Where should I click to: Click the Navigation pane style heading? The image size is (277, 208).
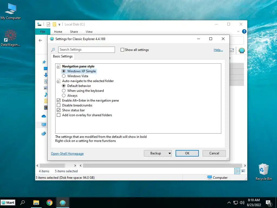(78, 66)
